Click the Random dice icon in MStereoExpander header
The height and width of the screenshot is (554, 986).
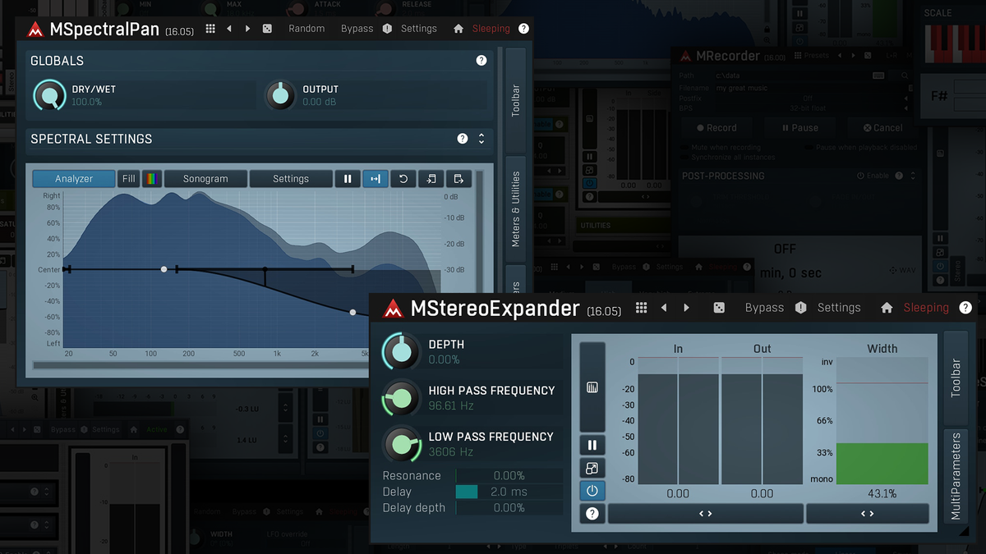coord(718,307)
